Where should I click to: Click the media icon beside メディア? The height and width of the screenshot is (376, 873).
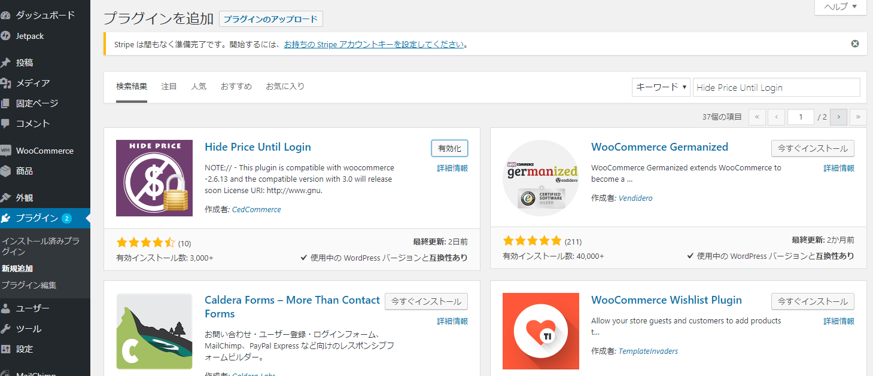coord(5,83)
